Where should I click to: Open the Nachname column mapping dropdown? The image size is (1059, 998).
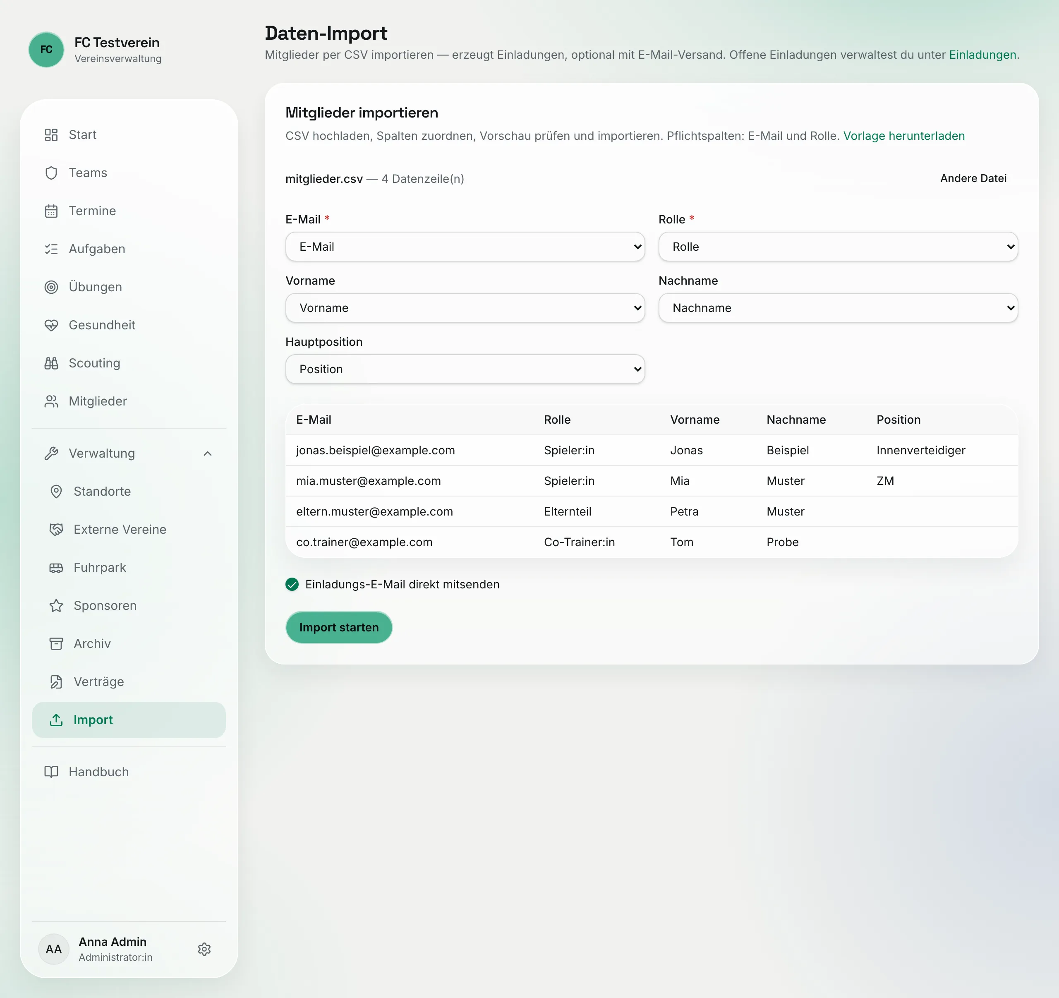pos(838,308)
